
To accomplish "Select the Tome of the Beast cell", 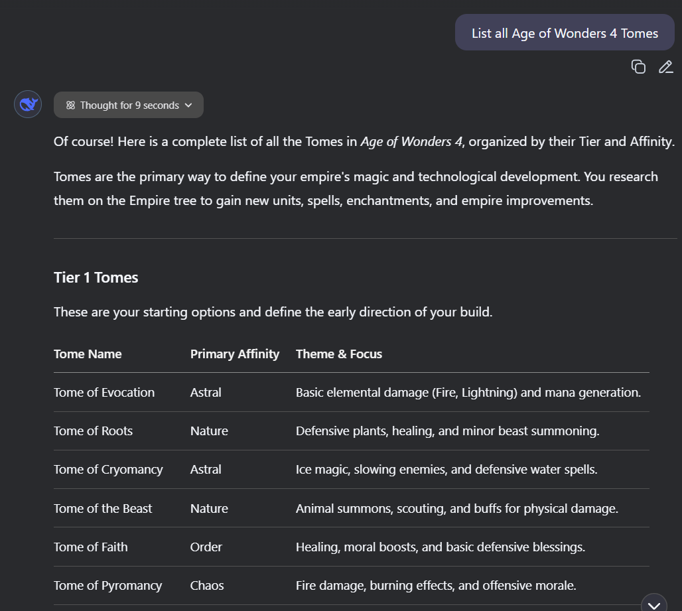I will pyautogui.click(x=103, y=508).
